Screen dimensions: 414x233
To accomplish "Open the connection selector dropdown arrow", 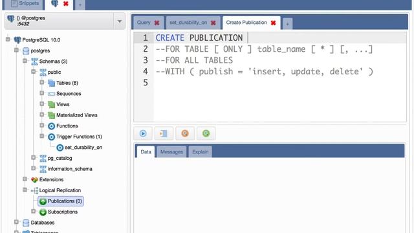I will [119, 21].
